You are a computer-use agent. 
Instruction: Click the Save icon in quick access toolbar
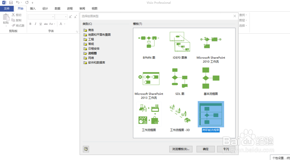pos(11,3)
